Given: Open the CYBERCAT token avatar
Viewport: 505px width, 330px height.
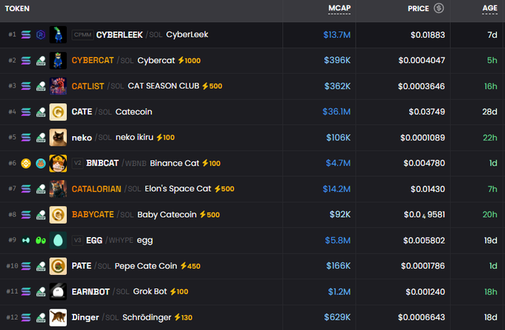Looking at the screenshot, I should point(58,61).
